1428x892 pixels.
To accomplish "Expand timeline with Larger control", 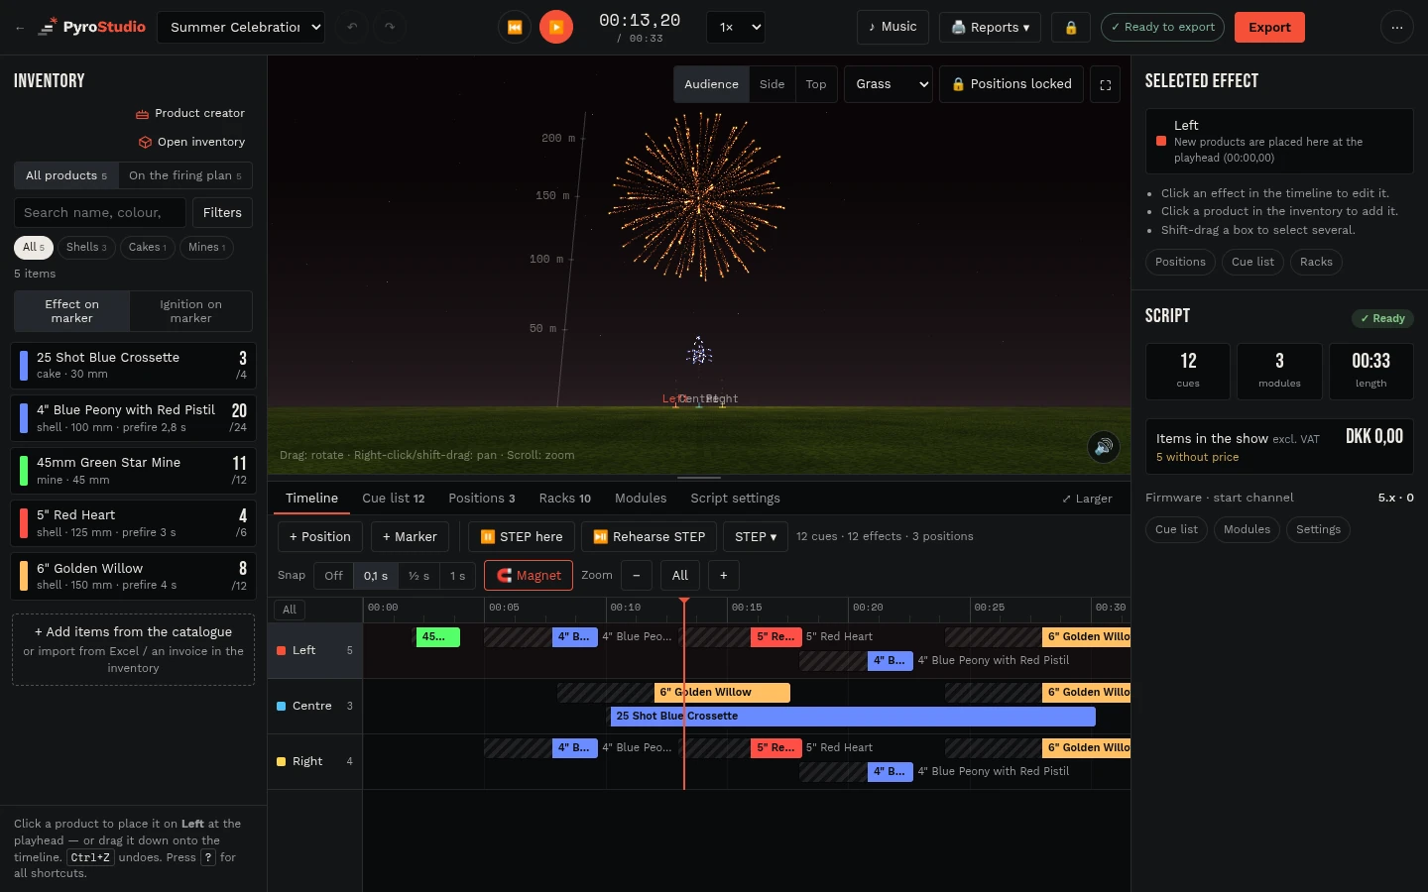I will pos(1087,499).
